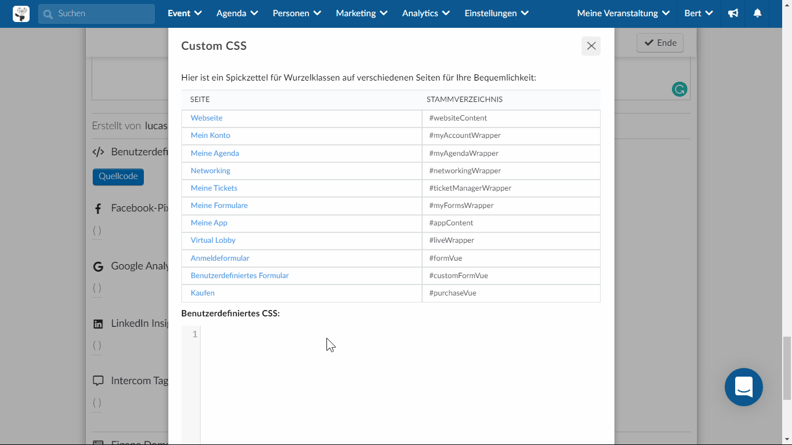
Task: Open the Meine Formulare link
Action: coord(219,206)
